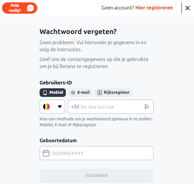
Task: Switch to the E-mail tab
Action: point(80,93)
